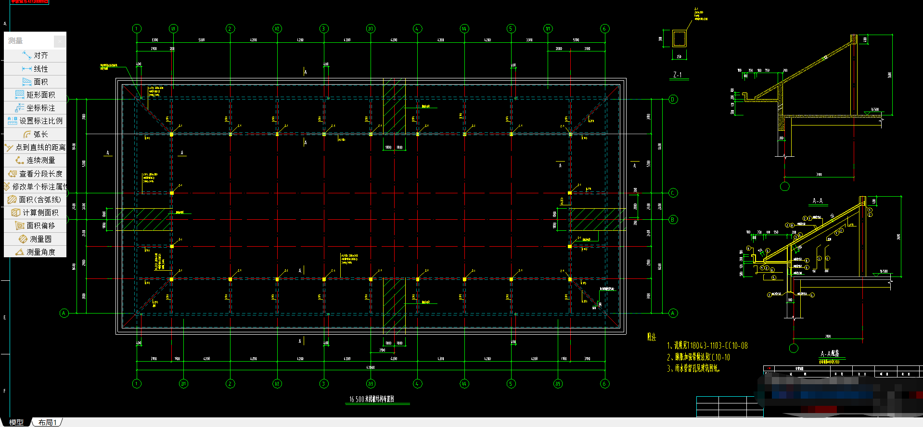The image size is (923, 427).
Task: Click the 附注 notes heading
Action: pos(652,337)
